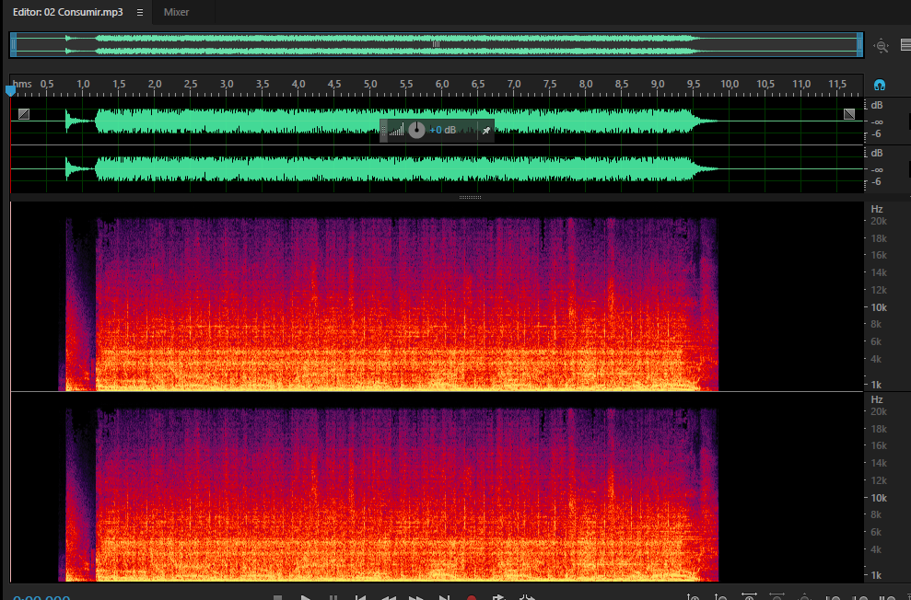Click the zoom out full icon beside overview
The height and width of the screenshot is (600, 911).
[882, 46]
